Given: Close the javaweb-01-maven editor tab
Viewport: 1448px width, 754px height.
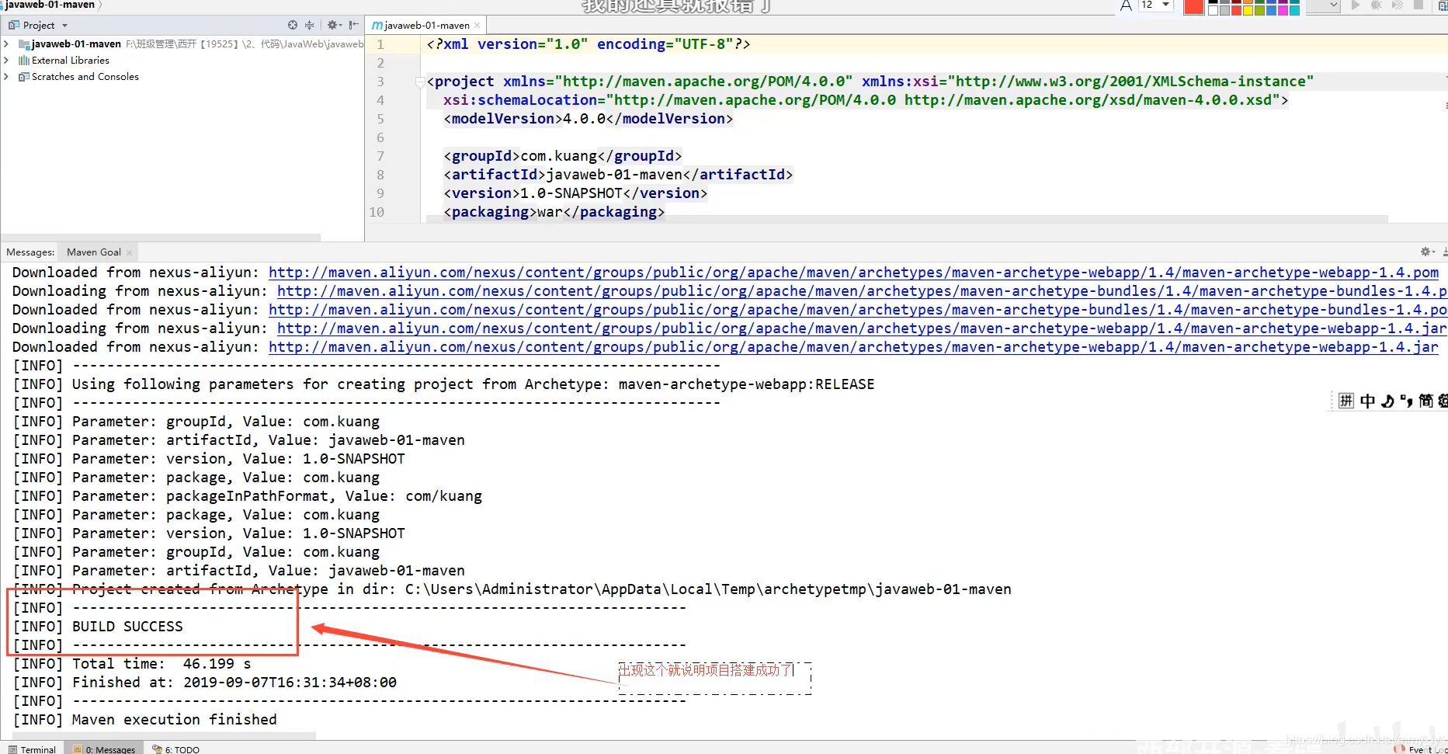Looking at the screenshot, I should click(477, 26).
